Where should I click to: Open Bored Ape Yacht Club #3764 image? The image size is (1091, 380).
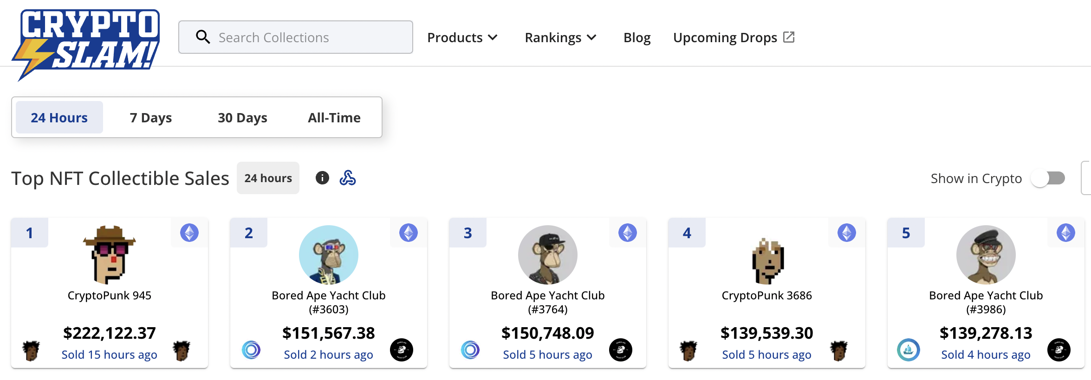[548, 254]
